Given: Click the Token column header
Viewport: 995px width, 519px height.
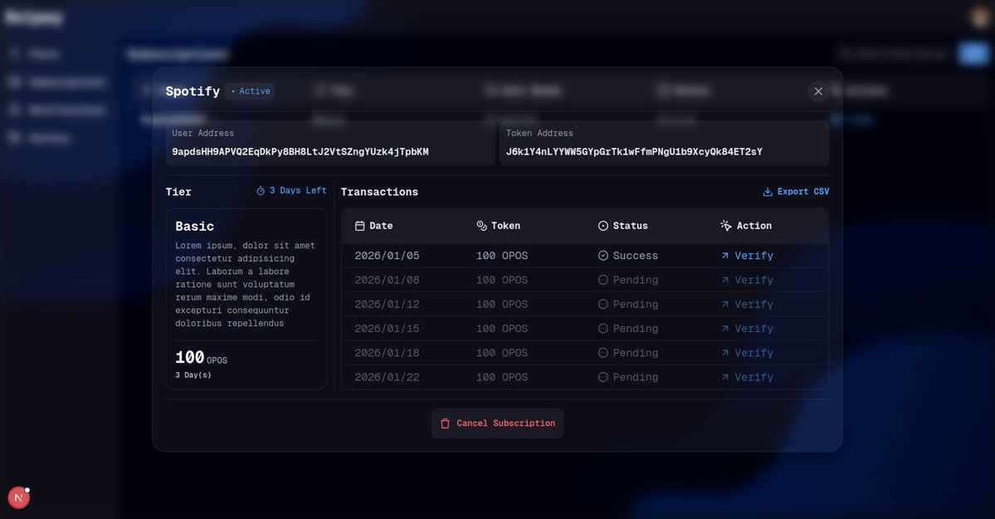Looking at the screenshot, I should coord(498,226).
